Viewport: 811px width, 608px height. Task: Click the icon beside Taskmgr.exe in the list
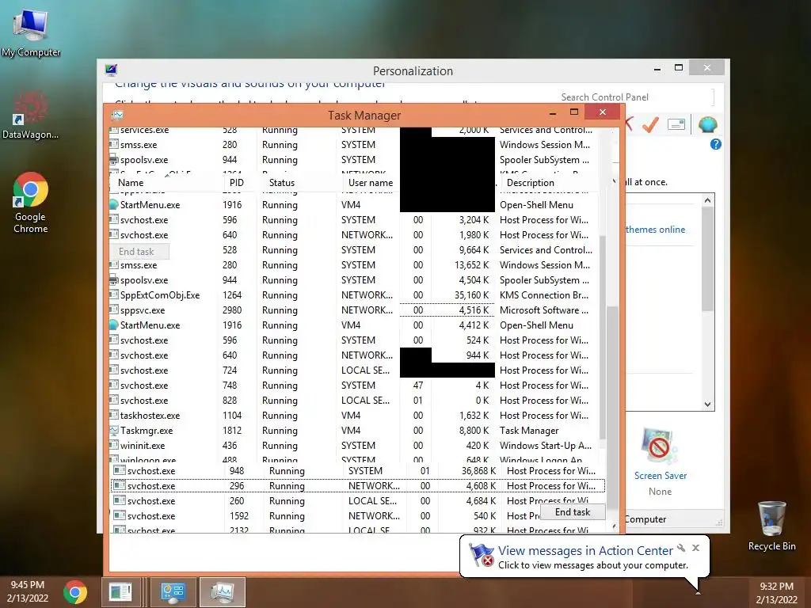pyautogui.click(x=114, y=430)
